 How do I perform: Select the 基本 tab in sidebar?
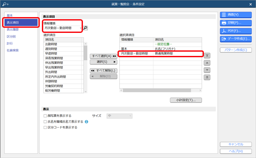pos(10,15)
